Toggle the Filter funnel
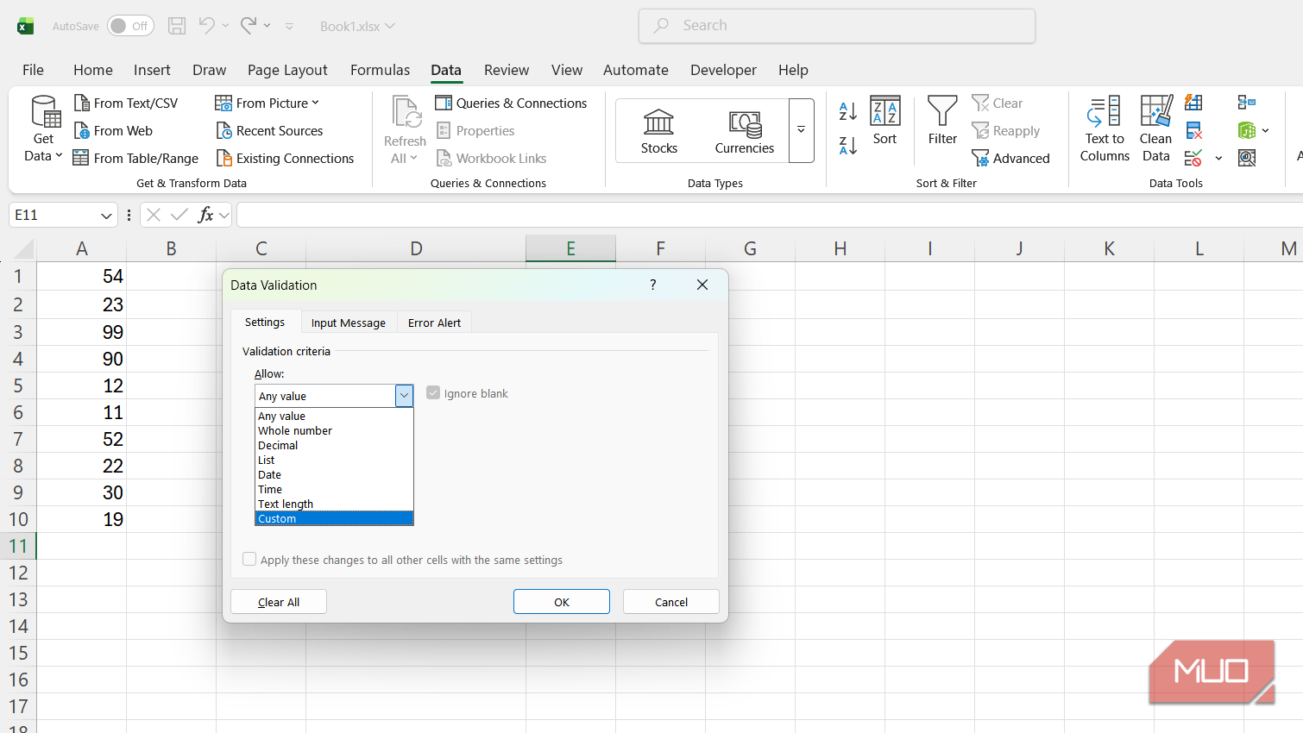 point(942,121)
